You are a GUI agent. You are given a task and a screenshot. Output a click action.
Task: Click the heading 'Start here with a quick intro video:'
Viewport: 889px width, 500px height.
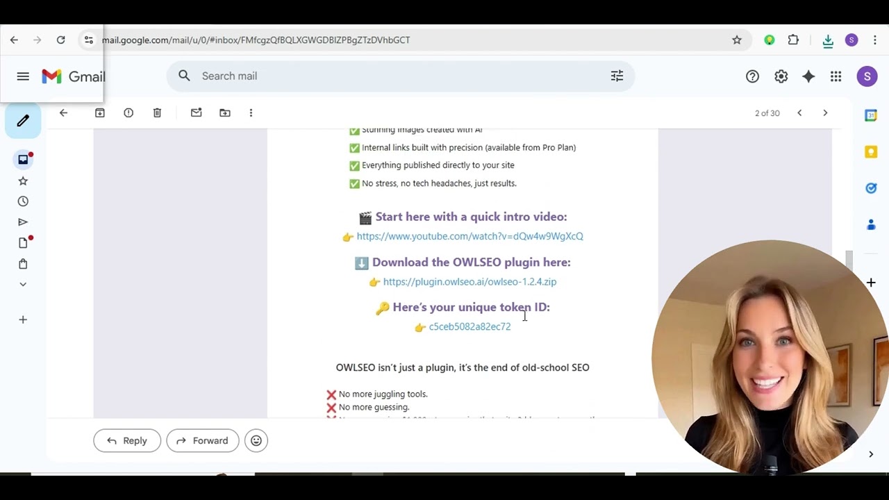471,217
